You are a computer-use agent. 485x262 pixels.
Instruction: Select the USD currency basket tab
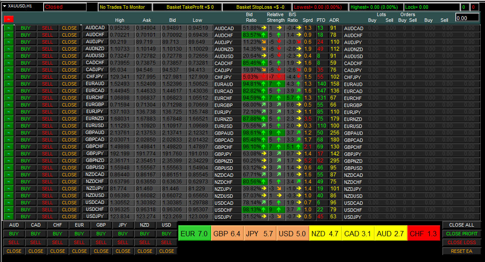(167, 225)
